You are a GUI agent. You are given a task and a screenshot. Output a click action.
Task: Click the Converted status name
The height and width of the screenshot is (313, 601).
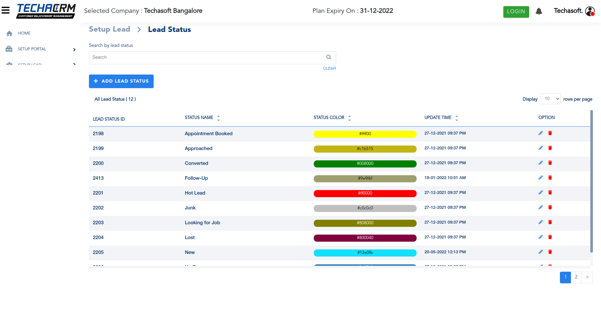(x=196, y=163)
